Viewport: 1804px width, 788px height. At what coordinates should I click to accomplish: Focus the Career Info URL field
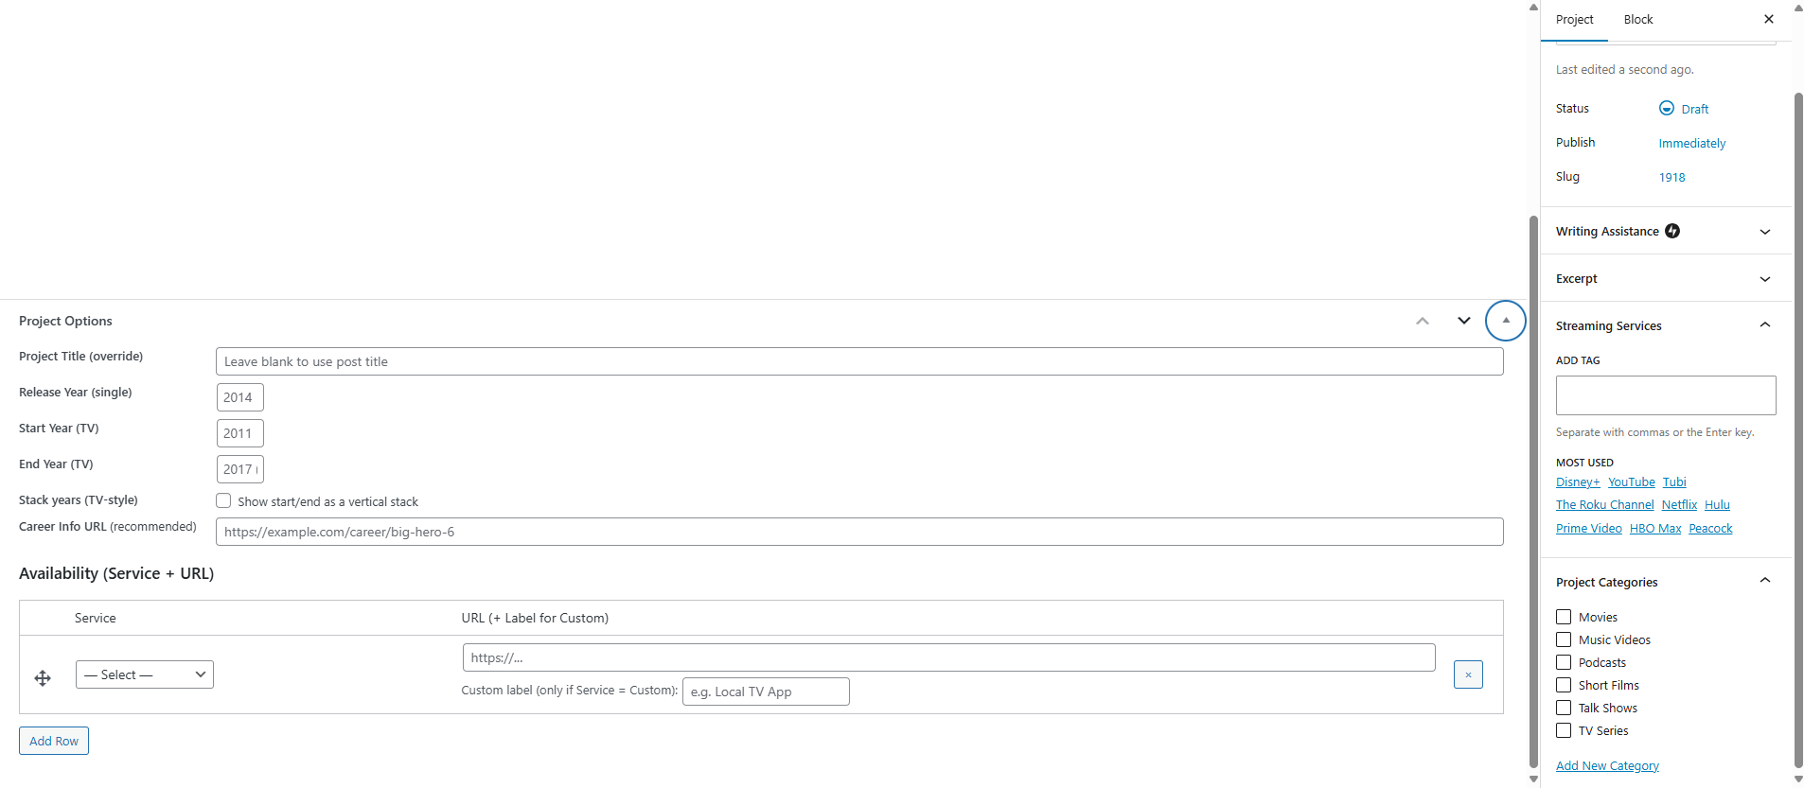click(x=858, y=532)
